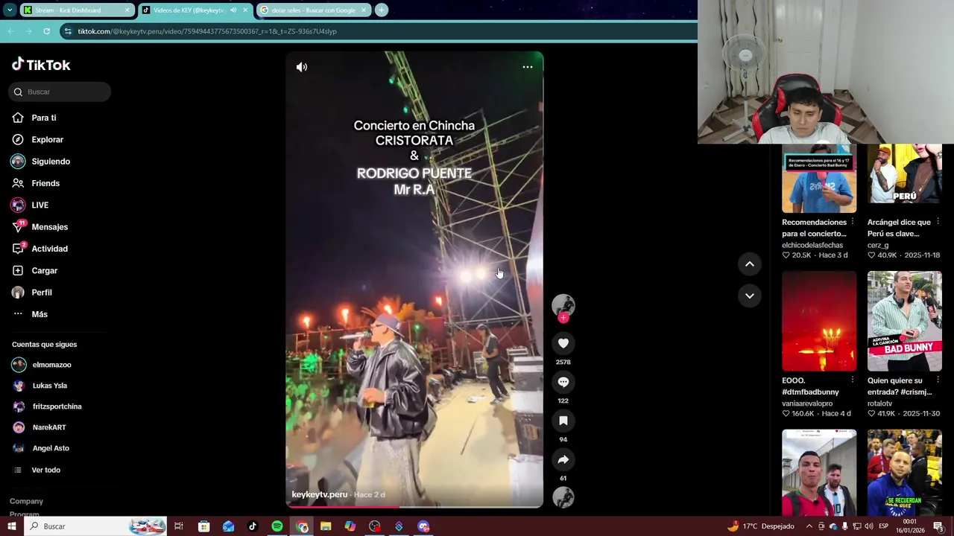The image size is (954, 536).
Task: Click the Company footer link
Action: (26, 501)
